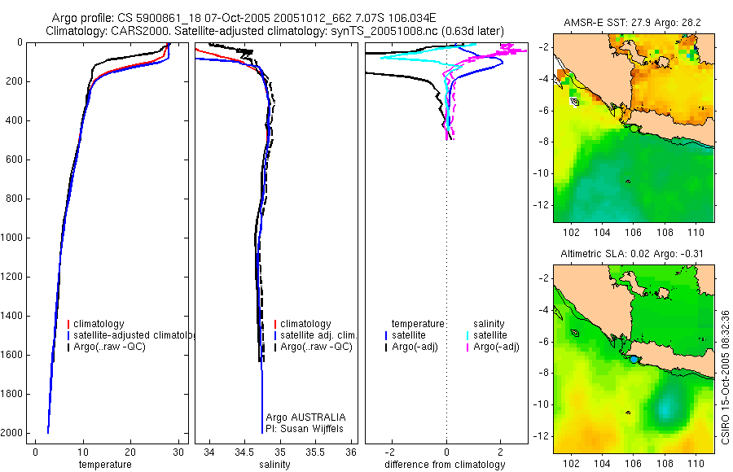Viewport: 733px width, 472px height.
Task: Click the CSIRO 15-Oct-2005 timestamp label
Action: click(x=725, y=377)
